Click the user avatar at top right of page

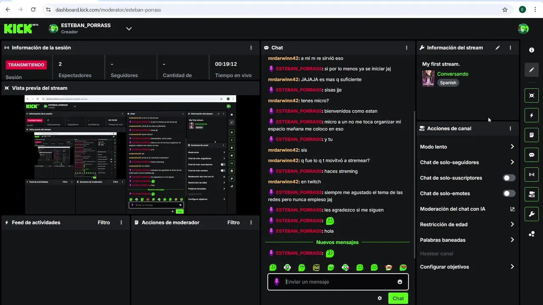523,29
